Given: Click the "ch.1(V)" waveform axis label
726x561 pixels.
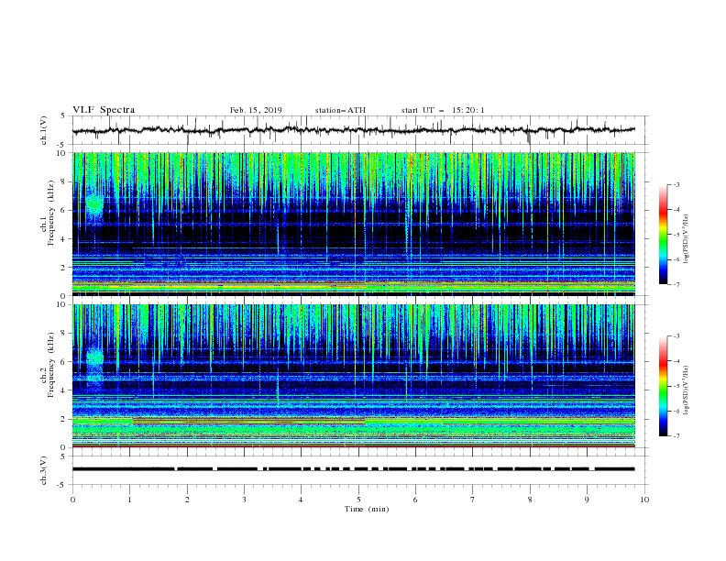Looking at the screenshot, I should click(x=44, y=130).
